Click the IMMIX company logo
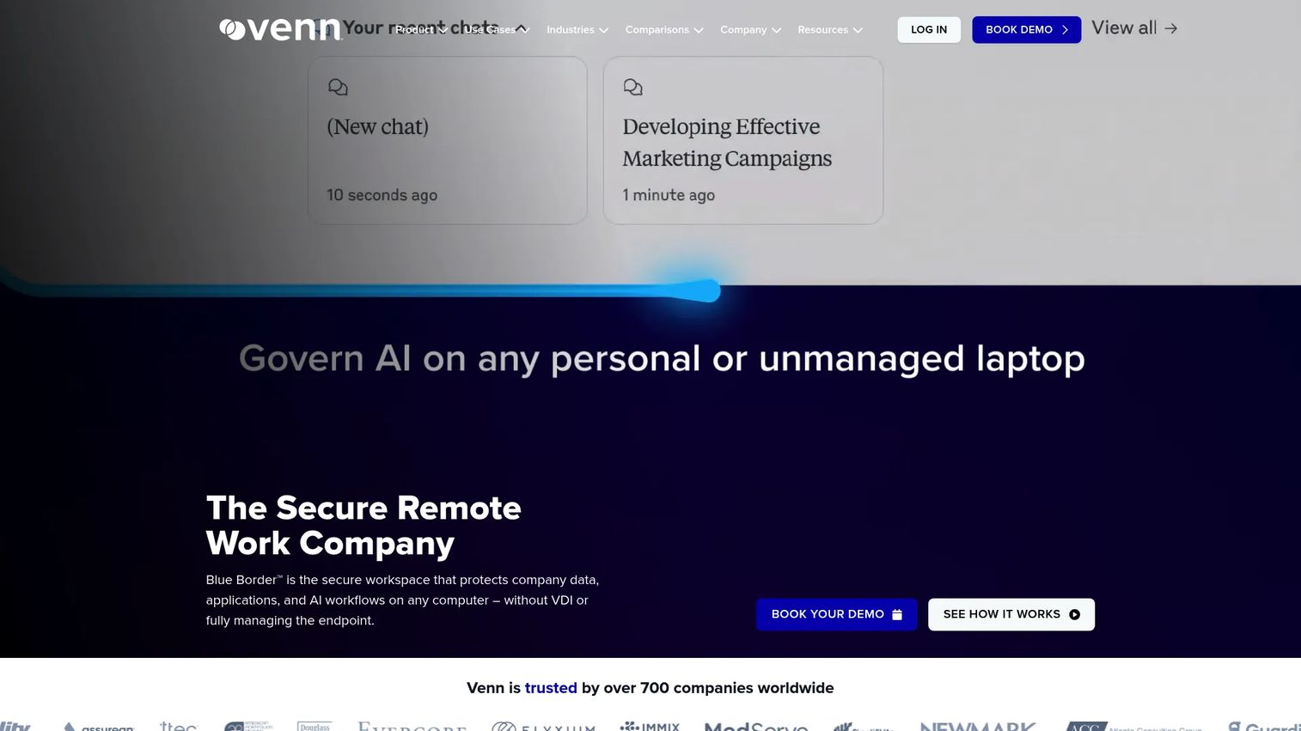The height and width of the screenshot is (731, 1301). point(650,727)
